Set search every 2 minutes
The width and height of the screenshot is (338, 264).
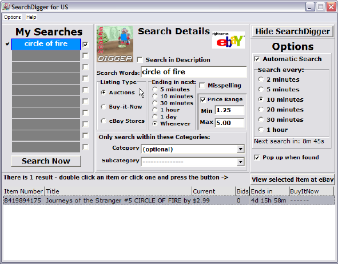261,79
